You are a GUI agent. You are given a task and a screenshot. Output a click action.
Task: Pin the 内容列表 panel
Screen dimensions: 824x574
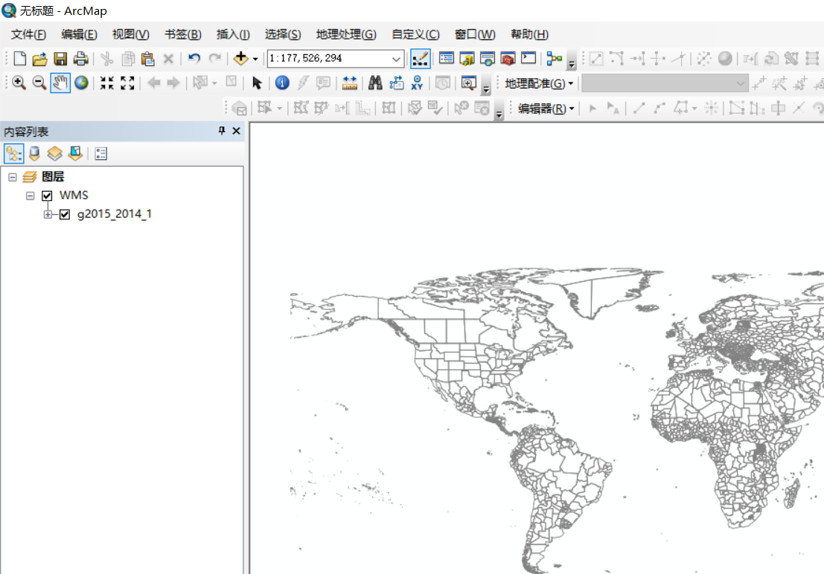(222, 131)
